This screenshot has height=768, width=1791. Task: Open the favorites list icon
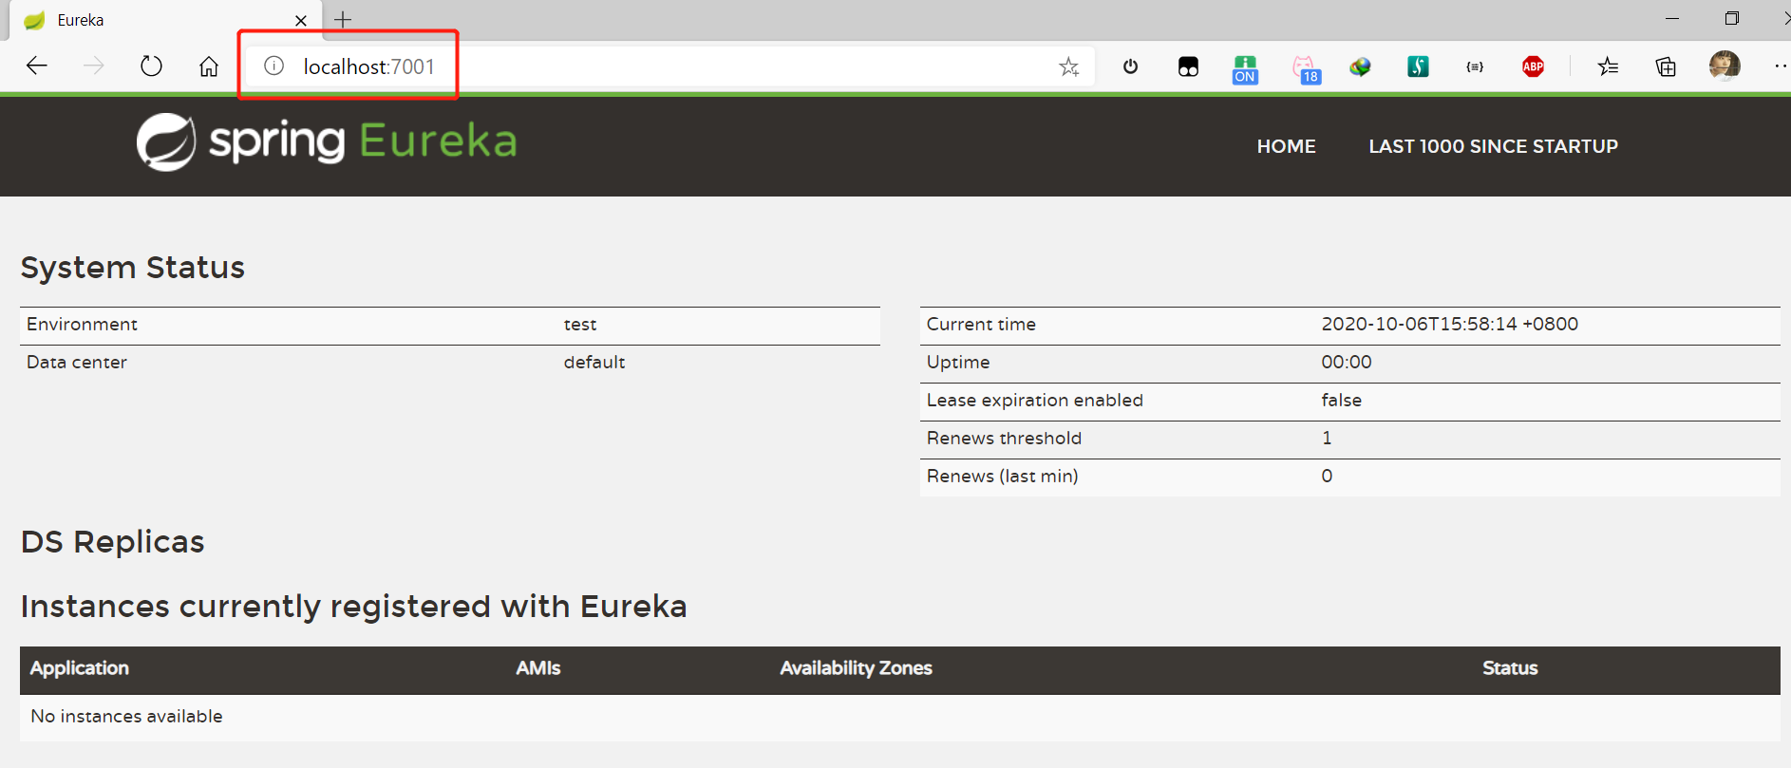pyautogui.click(x=1608, y=66)
